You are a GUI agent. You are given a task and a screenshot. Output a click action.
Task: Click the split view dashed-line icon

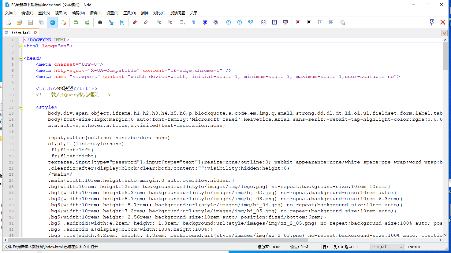(x=274, y=22)
